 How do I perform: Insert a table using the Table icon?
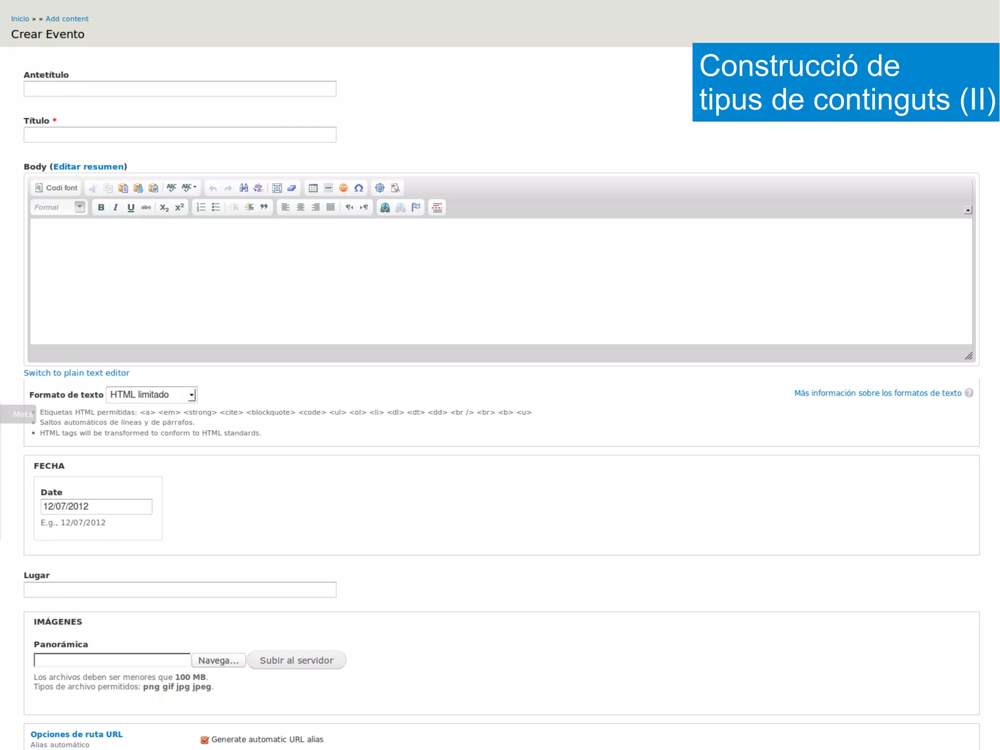[313, 188]
